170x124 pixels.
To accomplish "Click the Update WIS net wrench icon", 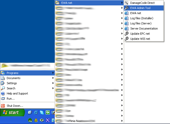I will 126,39.
